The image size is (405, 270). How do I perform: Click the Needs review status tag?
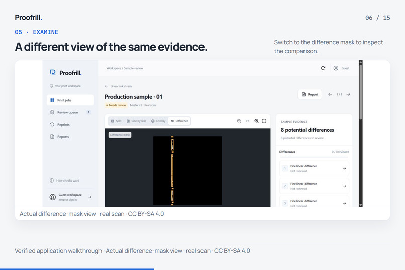coord(116,105)
